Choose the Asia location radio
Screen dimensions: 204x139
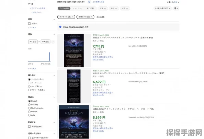(x=30, y=115)
